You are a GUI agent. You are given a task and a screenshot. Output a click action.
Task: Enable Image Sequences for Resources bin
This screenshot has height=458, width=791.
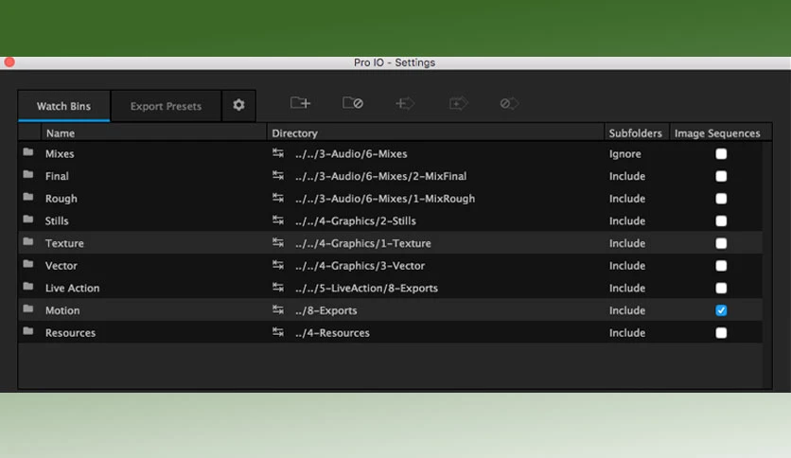721,333
